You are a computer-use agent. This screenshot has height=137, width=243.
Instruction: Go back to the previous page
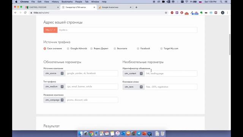pos(15,13)
